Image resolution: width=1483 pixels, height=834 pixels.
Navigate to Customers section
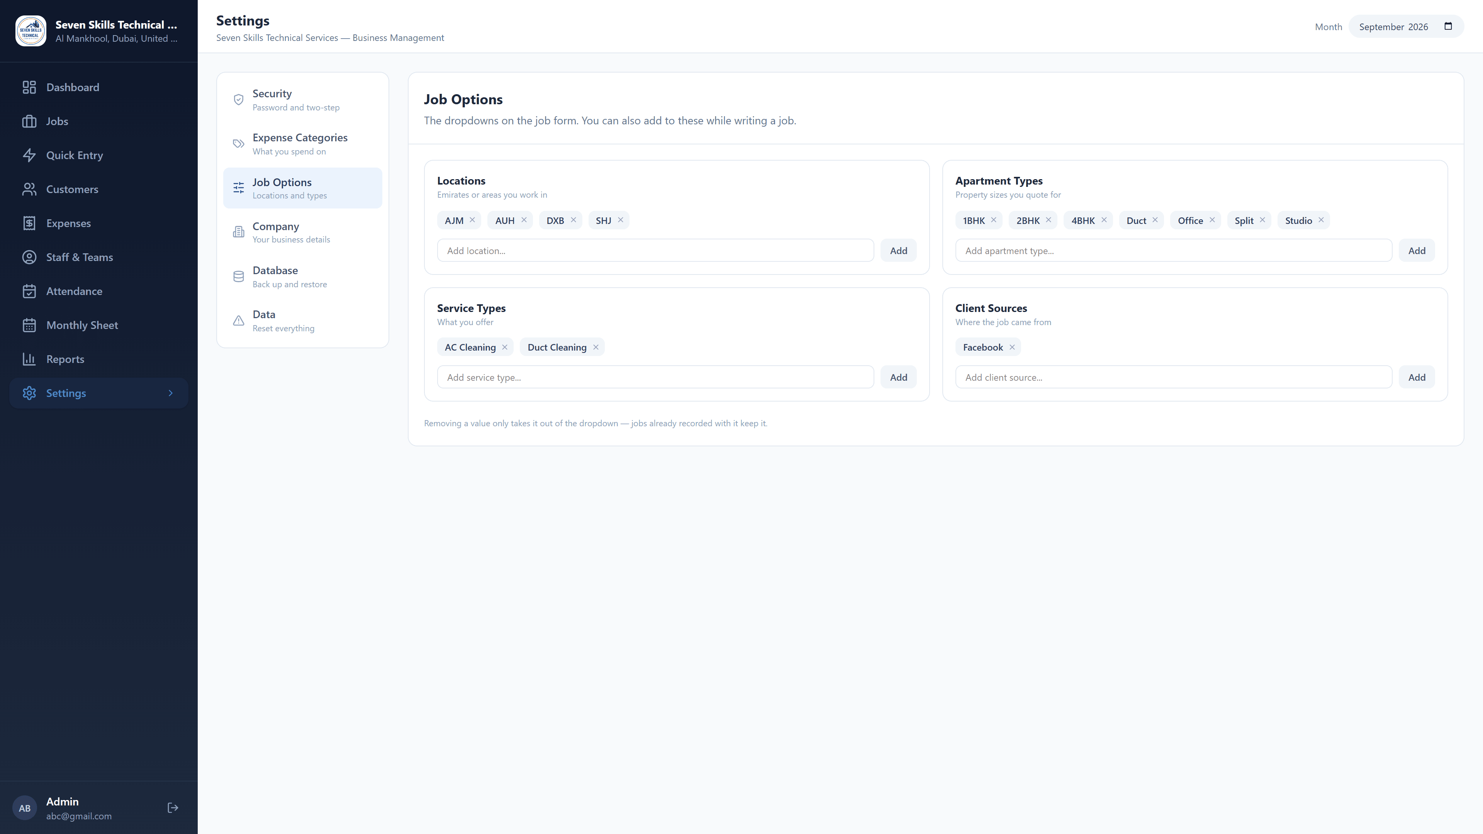pos(98,189)
